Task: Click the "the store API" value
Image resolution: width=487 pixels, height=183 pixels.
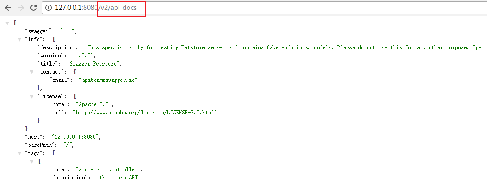Action: pyautogui.click(x=118, y=178)
